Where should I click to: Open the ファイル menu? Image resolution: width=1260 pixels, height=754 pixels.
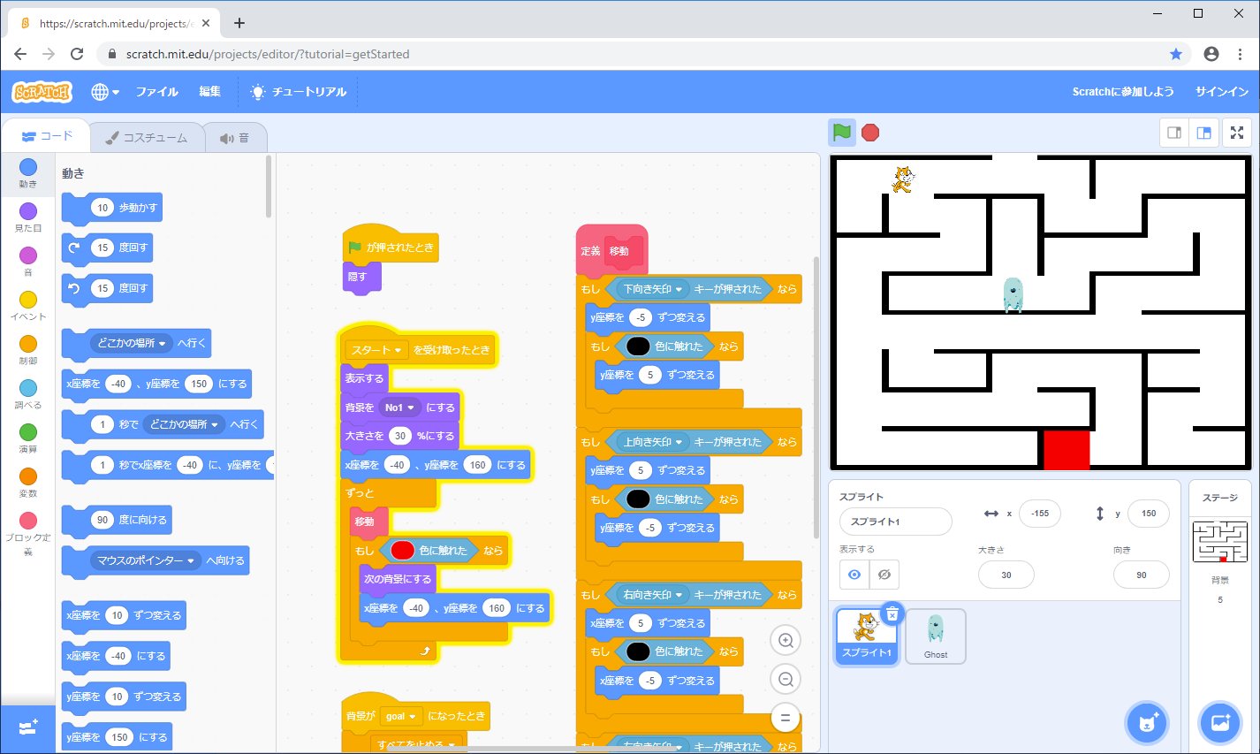click(156, 92)
